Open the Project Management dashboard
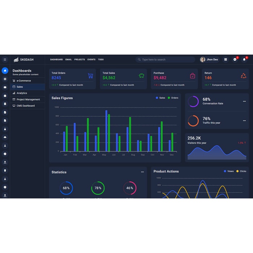The image size is (253, 253). (27, 99)
